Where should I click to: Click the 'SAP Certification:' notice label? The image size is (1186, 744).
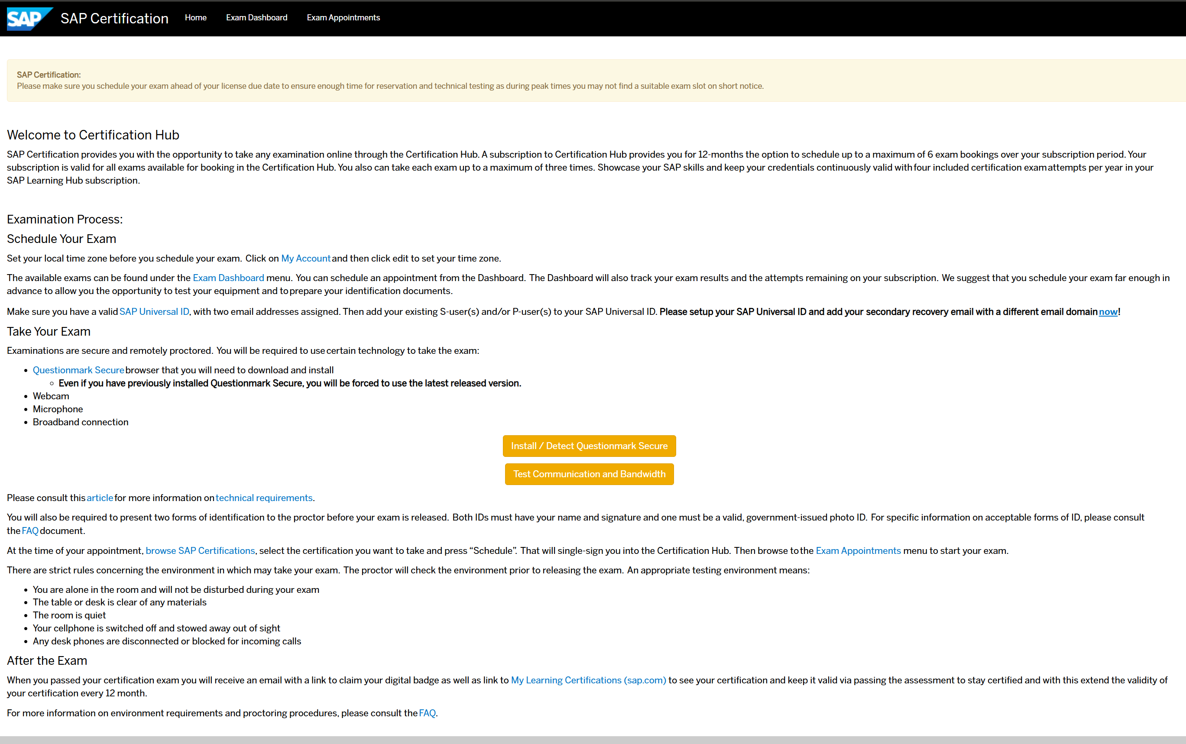point(49,75)
